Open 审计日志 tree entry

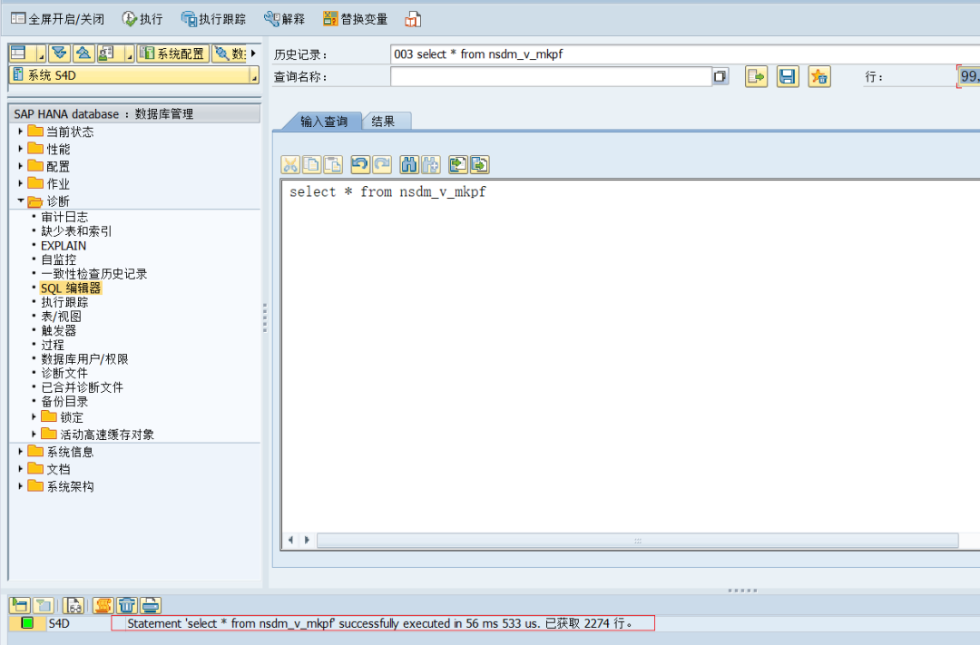(64, 217)
